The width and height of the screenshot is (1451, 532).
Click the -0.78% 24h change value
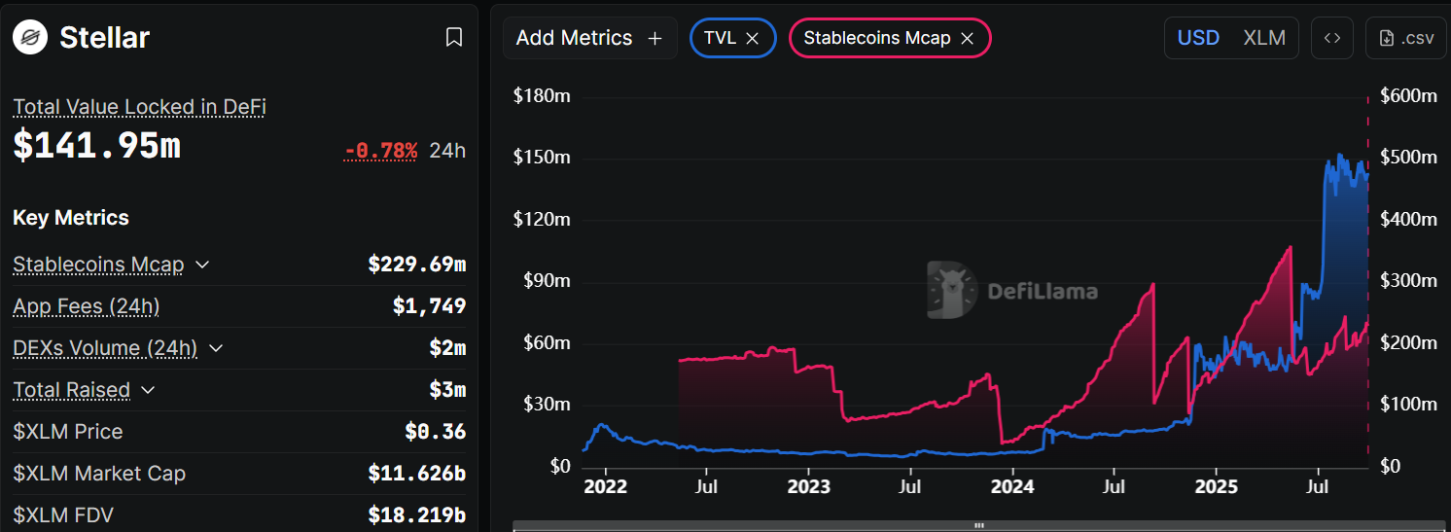(380, 151)
